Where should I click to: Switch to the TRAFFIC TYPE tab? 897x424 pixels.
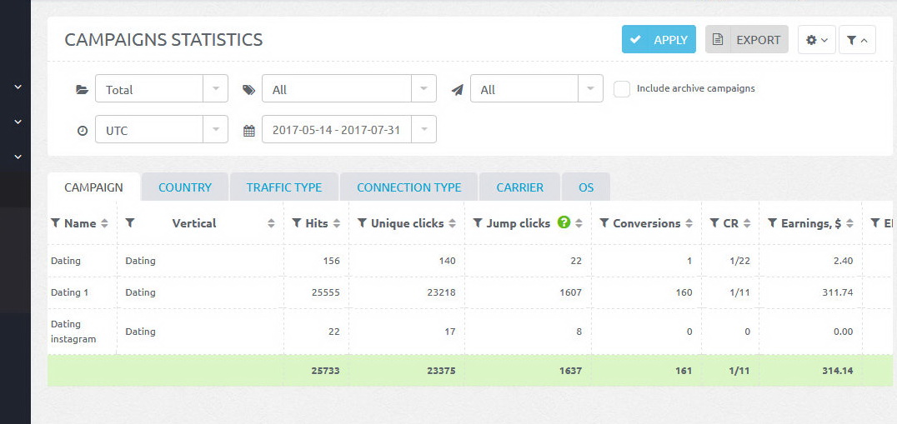click(284, 187)
